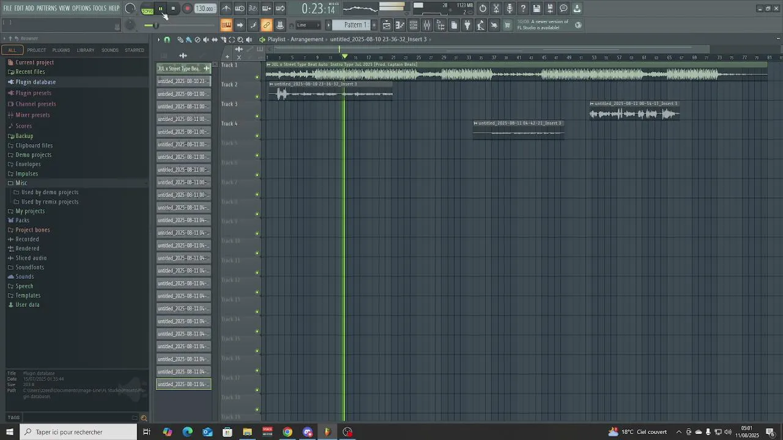Viewport: 783px width, 440px height.
Task: Toggle playlist magnet snap icon
Action: pyautogui.click(x=166, y=39)
